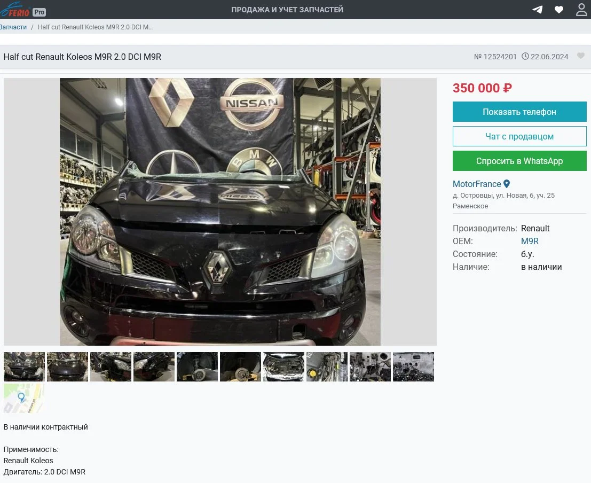
Task: Select seventh thumbnail showing open engine bay
Action: (x=284, y=367)
